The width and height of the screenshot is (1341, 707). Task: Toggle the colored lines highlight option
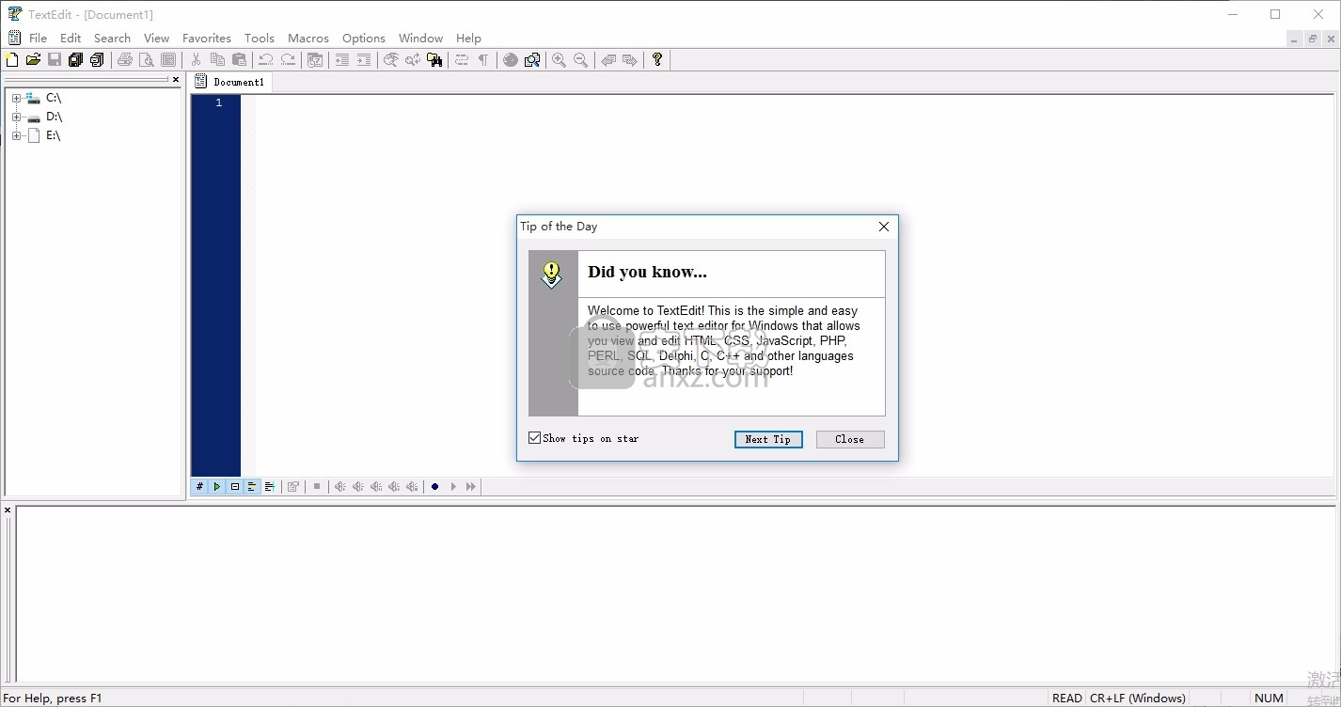252,487
